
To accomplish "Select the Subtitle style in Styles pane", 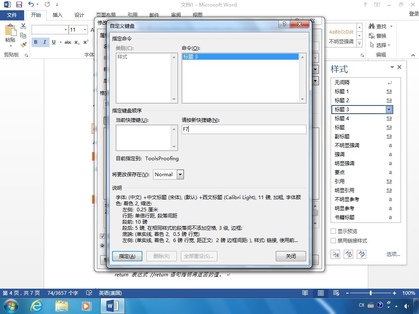I will coord(362,137).
